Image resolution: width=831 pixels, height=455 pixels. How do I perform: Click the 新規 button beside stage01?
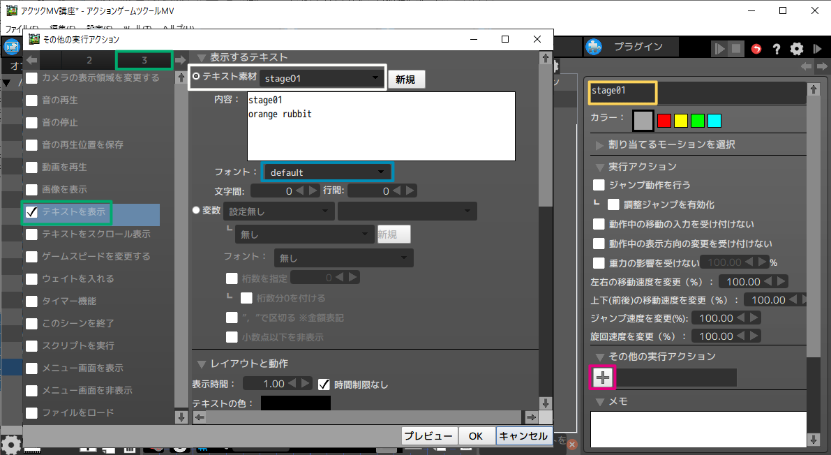[x=405, y=80]
